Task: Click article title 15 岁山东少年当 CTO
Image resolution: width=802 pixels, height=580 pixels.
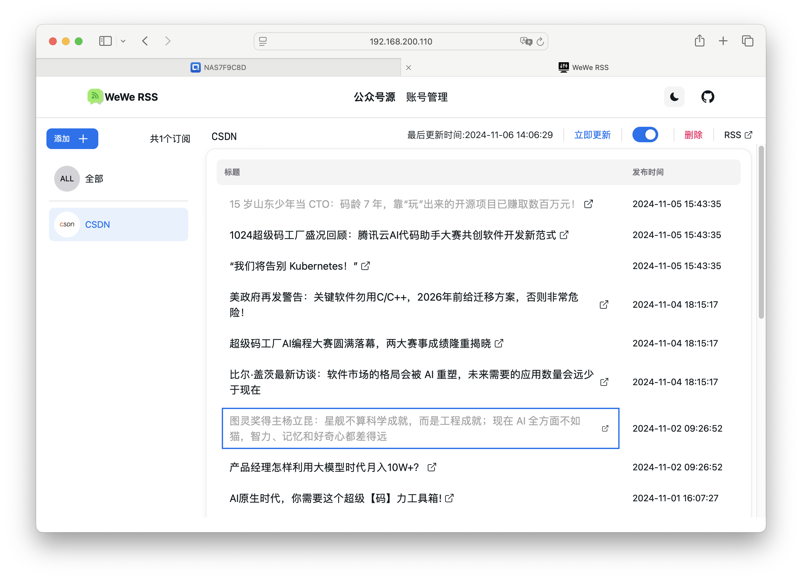Action: [x=402, y=204]
